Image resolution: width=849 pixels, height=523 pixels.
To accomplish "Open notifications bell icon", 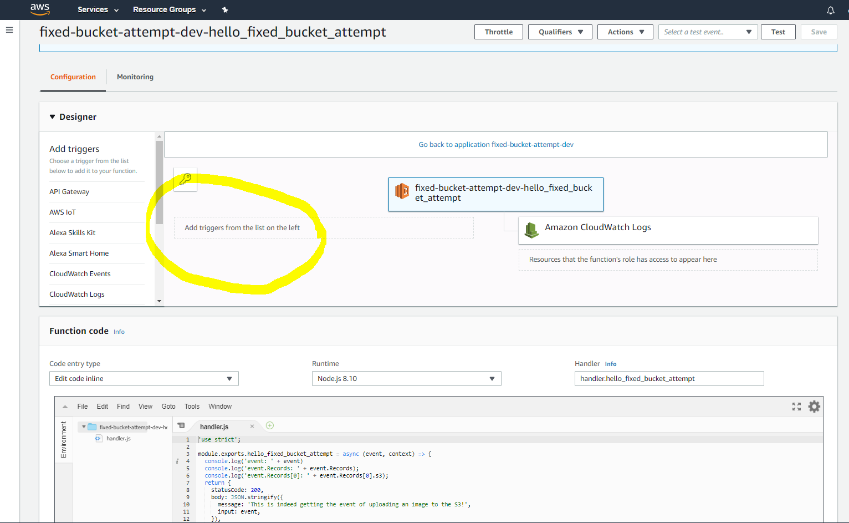I will pyautogui.click(x=830, y=10).
